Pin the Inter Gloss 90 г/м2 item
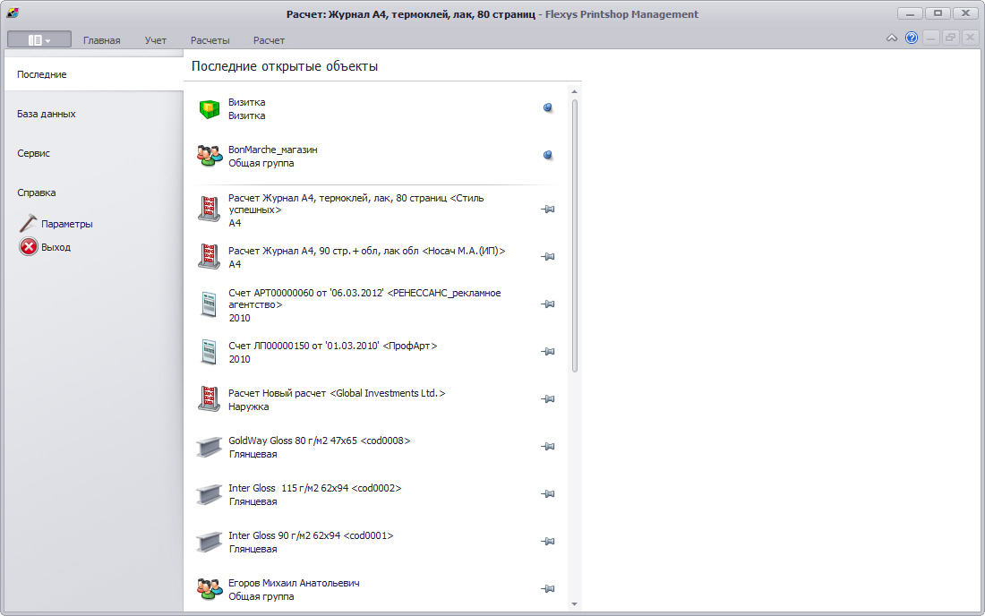 [548, 542]
